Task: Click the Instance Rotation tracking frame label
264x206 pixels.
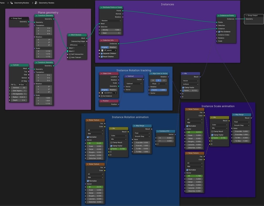Action: click(134, 70)
